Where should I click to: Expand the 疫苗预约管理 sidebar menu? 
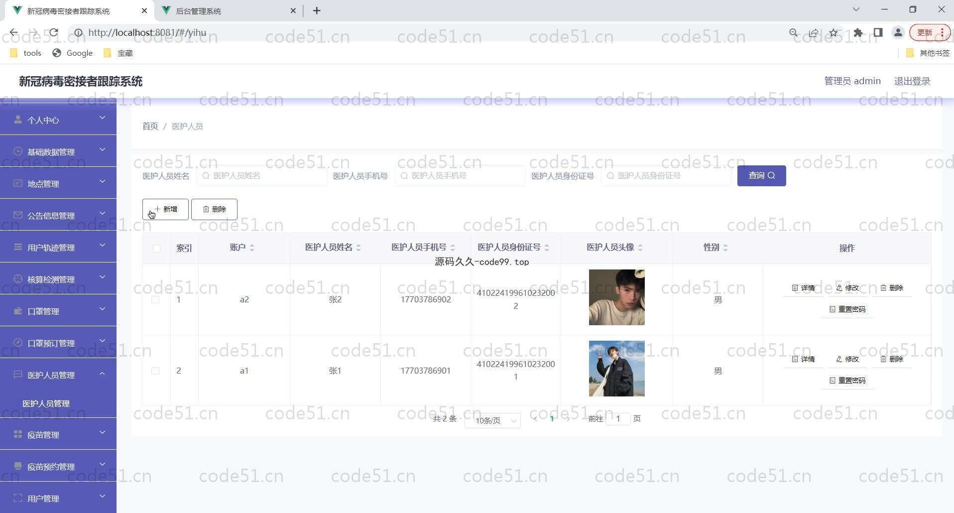point(58,466)
